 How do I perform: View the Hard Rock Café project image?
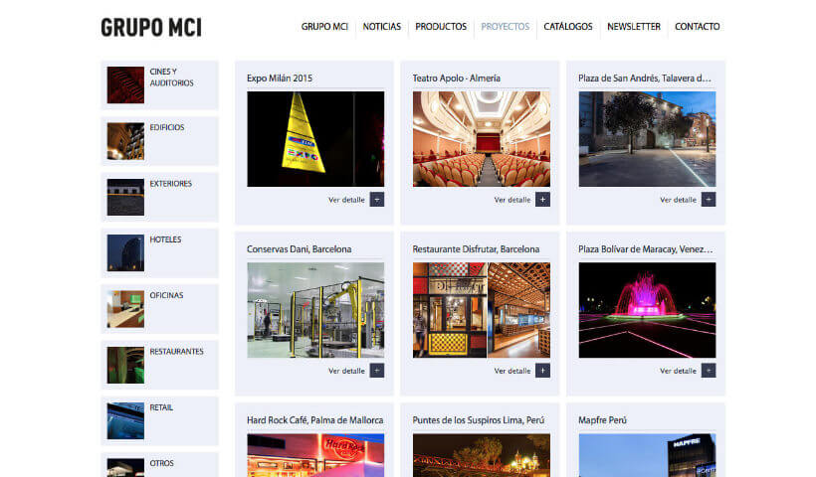pos(315,455)
